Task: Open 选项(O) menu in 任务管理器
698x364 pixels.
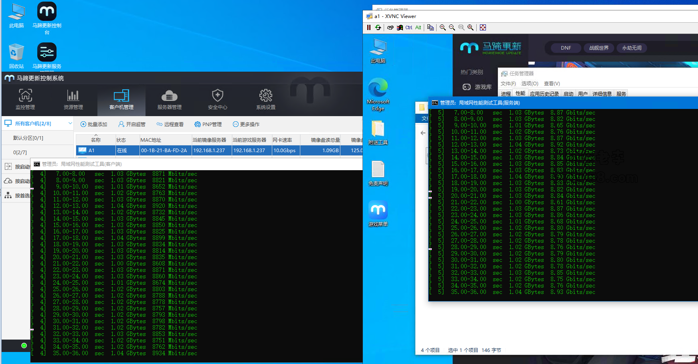Action: [530, 84]
